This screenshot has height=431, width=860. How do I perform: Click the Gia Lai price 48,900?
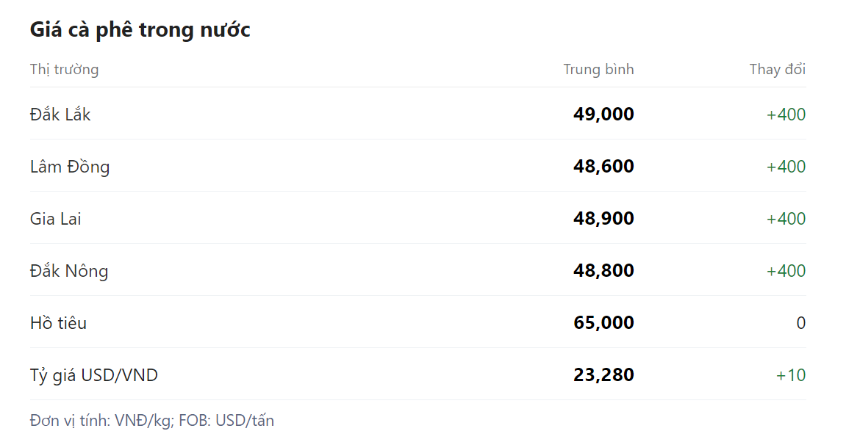603,219
